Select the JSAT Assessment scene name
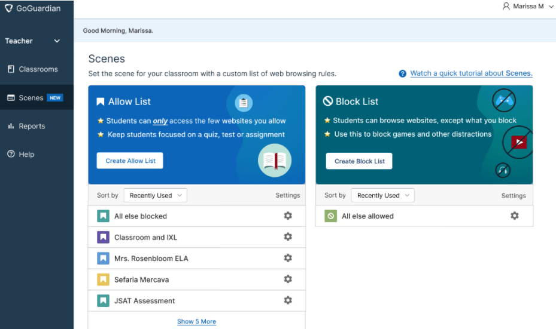Image resolution: width=556 pixels, height=329 pixels. point(144,301)
